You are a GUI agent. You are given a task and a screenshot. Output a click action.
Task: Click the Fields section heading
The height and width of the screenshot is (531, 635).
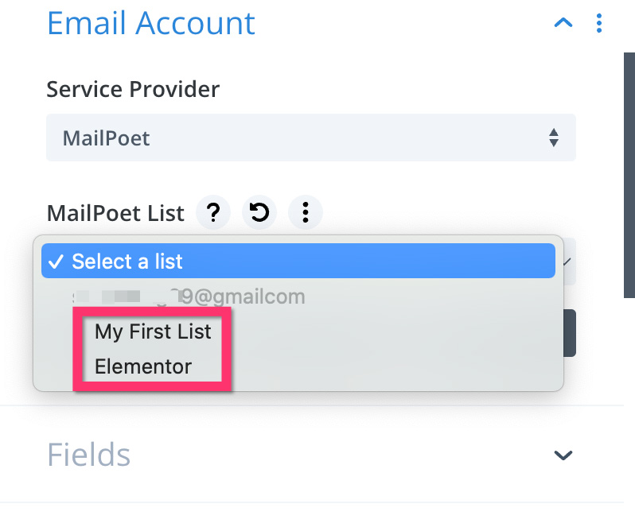coord(88,455)
